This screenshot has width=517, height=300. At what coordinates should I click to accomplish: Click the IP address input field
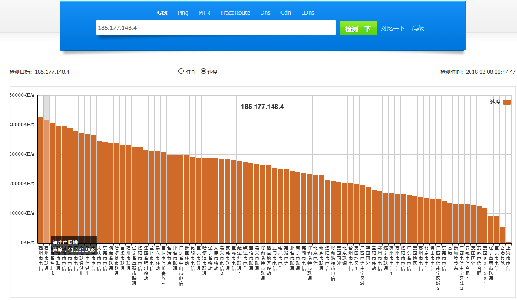(215, 28)
